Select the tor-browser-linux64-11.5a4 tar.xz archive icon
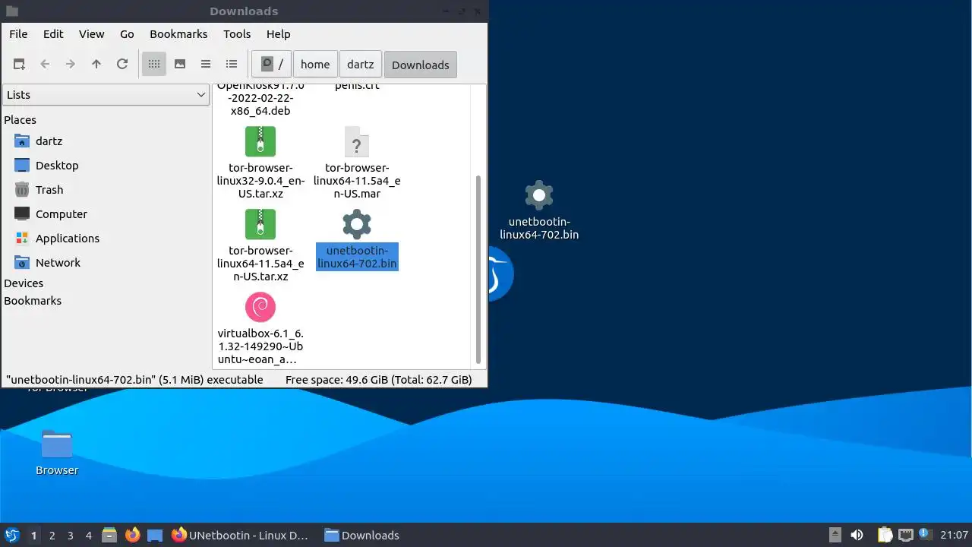Image resolution: width=972 pixels, height=547 pixels. (x=260, y=224)
